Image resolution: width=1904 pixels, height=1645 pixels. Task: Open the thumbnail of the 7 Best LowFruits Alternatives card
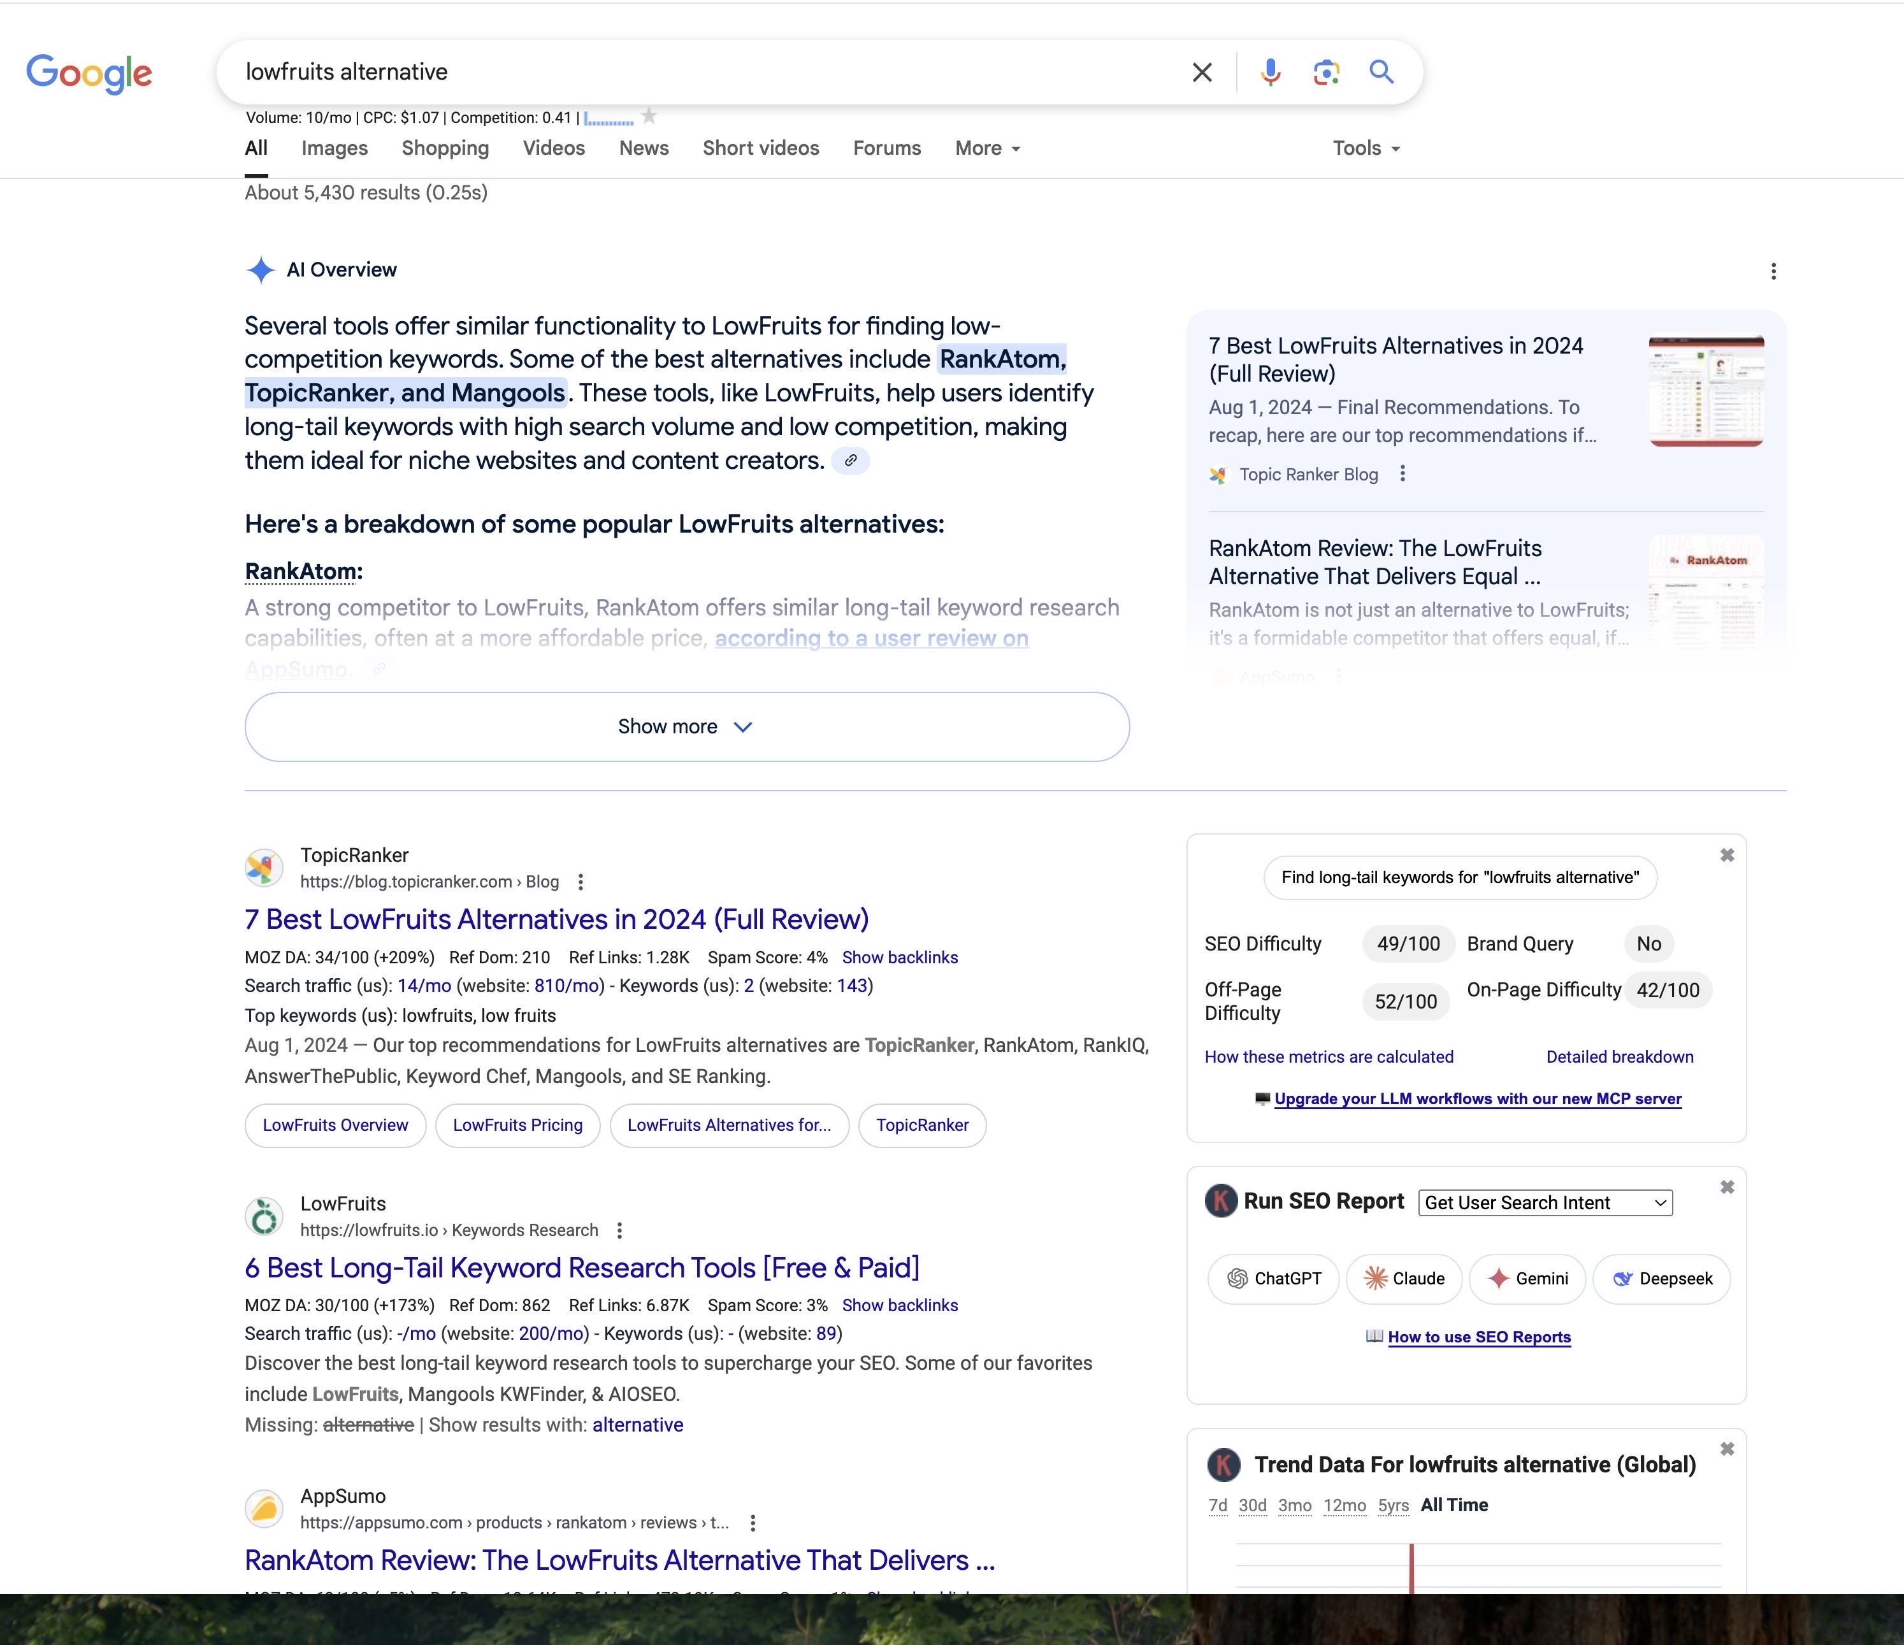[x=1706, y=391]
